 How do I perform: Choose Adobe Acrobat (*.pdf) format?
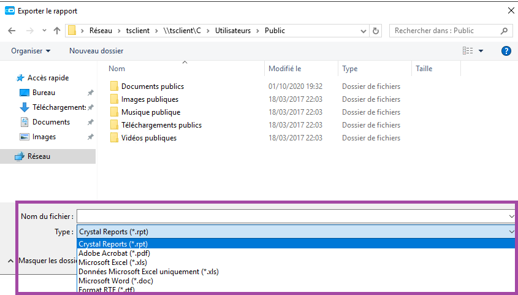[295, 253]
